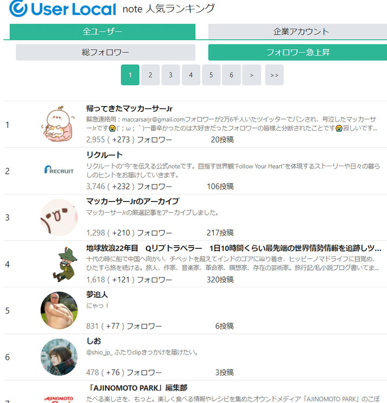Go to page 3
This screenshot has height=403, width=387.
point(171,75)
